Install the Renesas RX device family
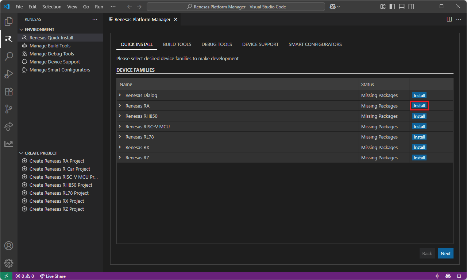Screen dimensions: 467x280 tap(419, 147)
